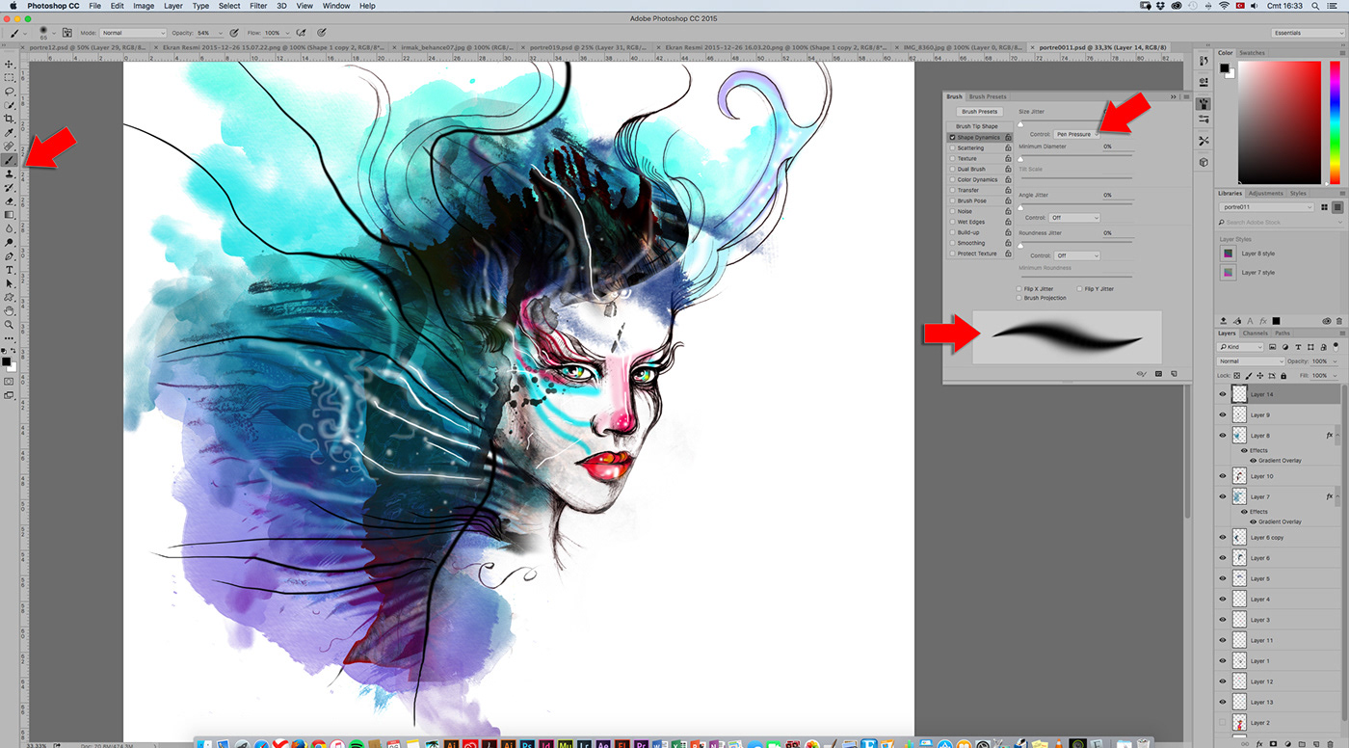Click foreground color swatch in toolbar
Screen dimensions: 1349x748
point(8,361)
